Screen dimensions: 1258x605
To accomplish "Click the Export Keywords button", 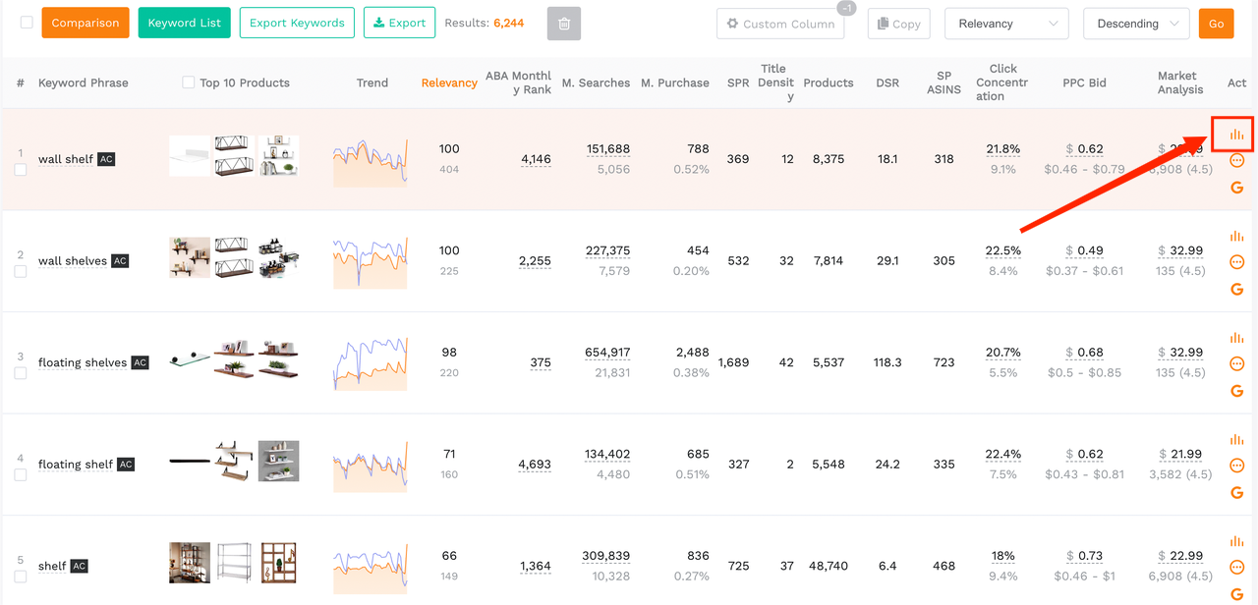I will tap(297, 23).
